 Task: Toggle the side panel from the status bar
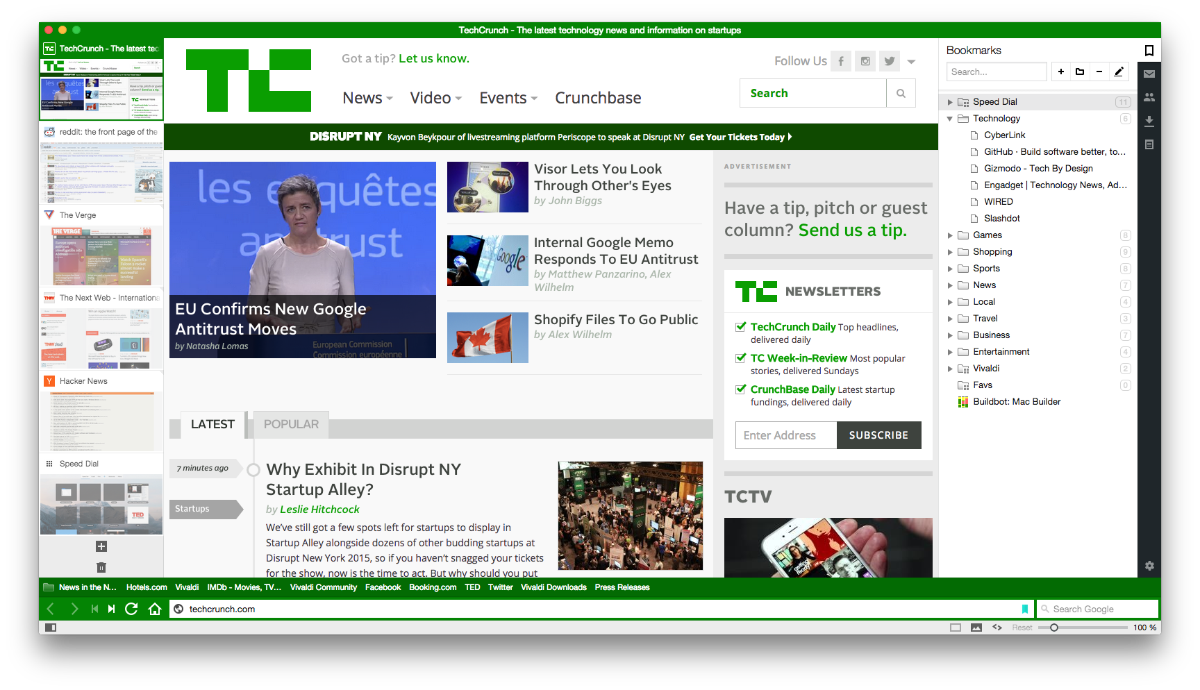(x=50, y=628)
